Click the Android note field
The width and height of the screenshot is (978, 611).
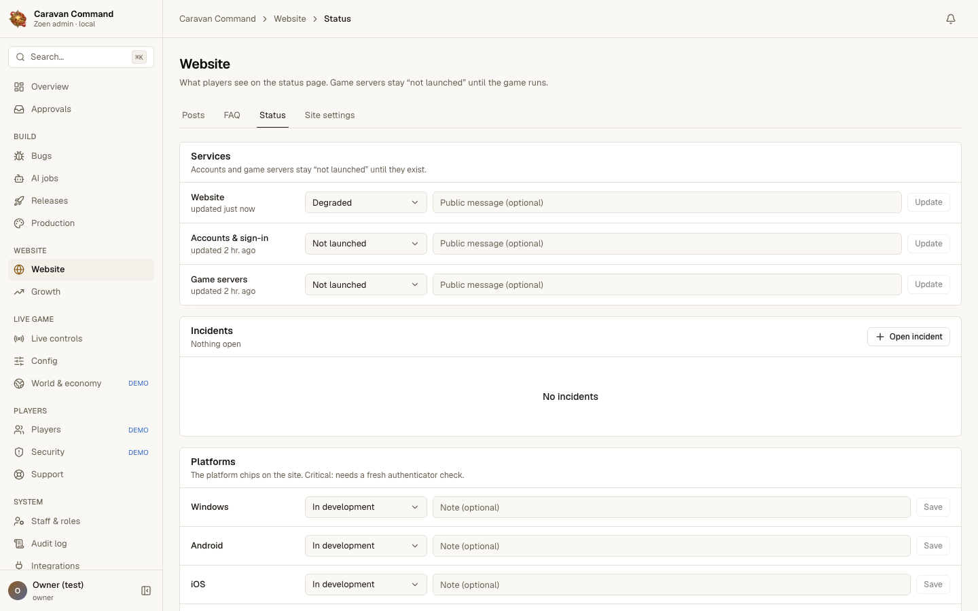tap(672, 546)
